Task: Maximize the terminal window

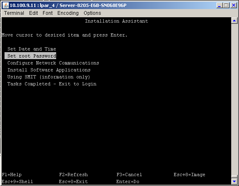Action: pos(226,5)
